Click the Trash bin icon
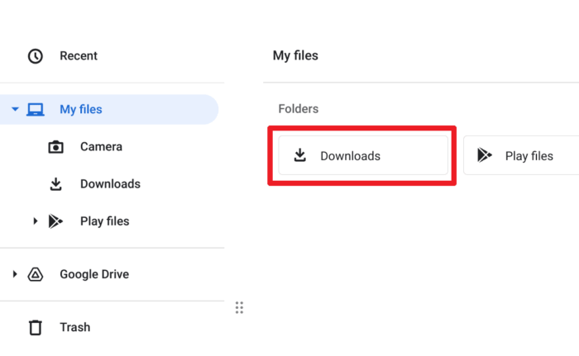 [x=36, y=328]
